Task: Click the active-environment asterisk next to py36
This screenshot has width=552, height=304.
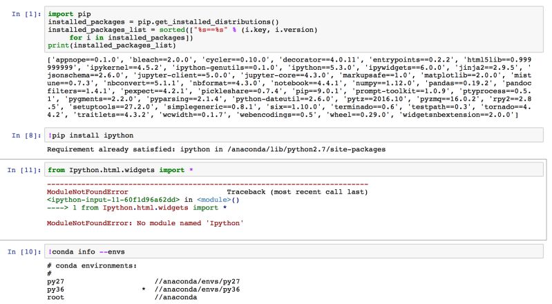Action: coord(144,289)
